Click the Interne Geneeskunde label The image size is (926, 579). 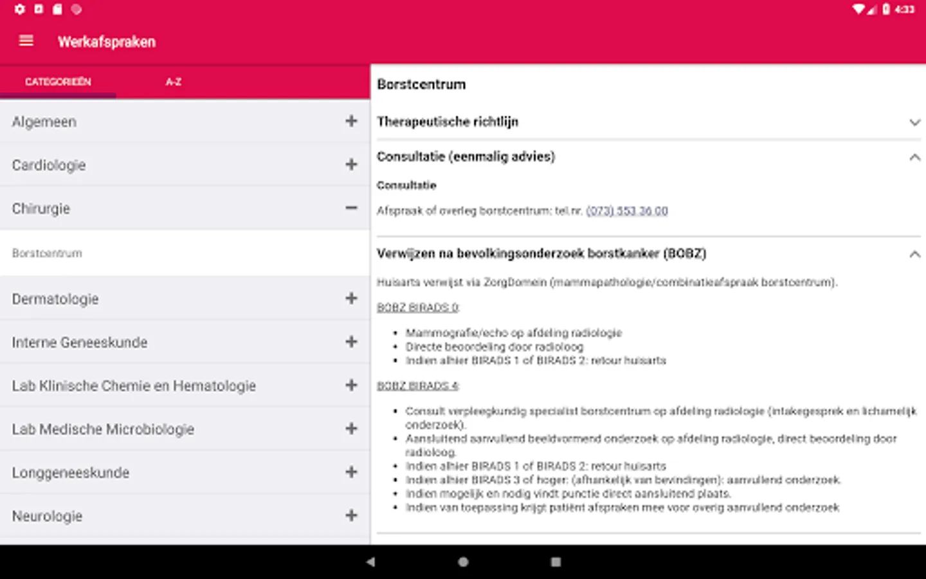80,342
